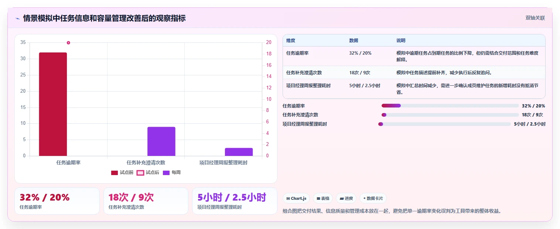
Task: Click the purple 项目经理周报整理耗时 chart bar
Action: pyautogui.click(x=239, y=152)
